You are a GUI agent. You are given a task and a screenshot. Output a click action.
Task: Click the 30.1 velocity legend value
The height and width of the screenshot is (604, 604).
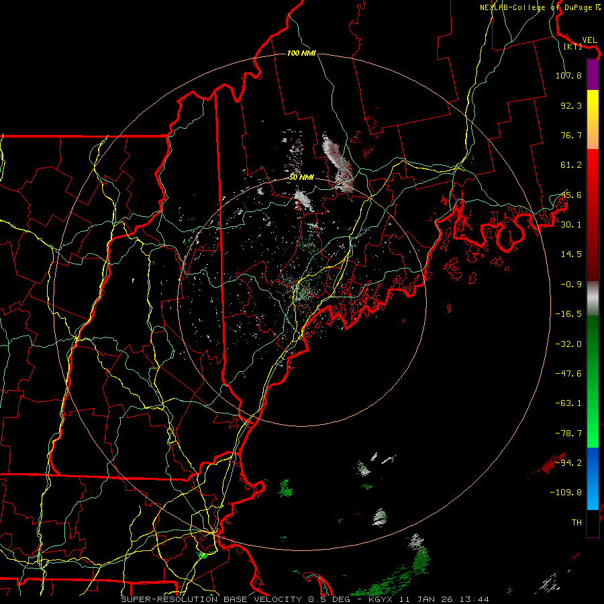571,225
